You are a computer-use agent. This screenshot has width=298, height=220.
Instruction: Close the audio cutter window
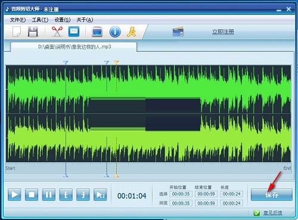pyautogui.click(x=288, y=9)
